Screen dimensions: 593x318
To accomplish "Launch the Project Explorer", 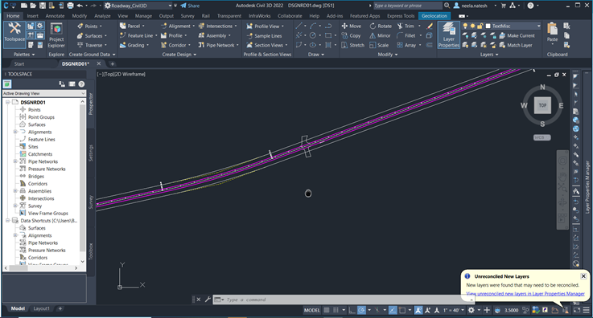I will coord(56,35).
